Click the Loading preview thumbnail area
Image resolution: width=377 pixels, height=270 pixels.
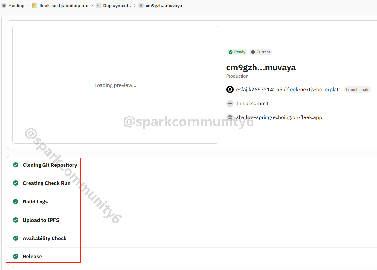point(115,85)
